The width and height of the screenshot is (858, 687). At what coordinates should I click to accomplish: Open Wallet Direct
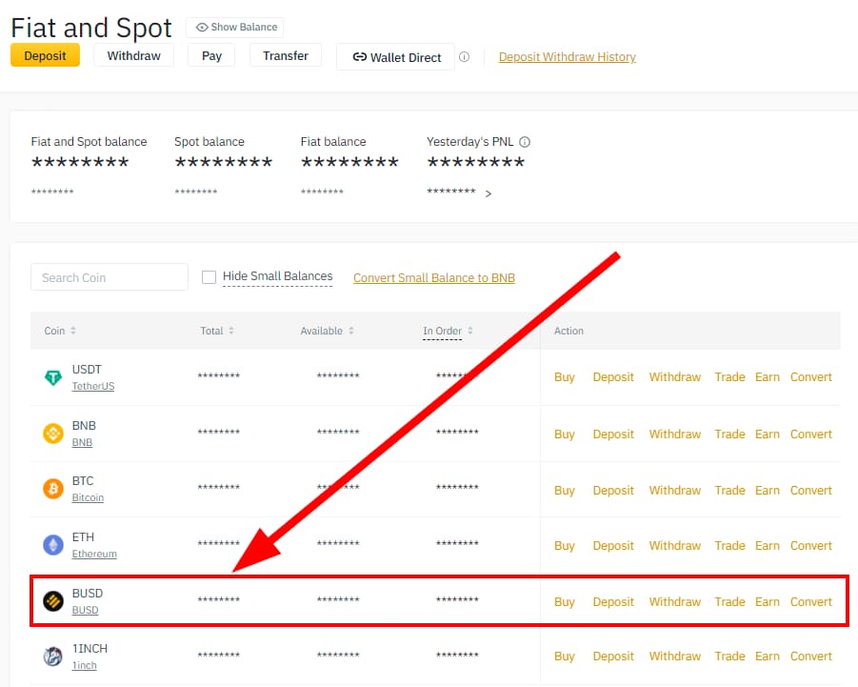tap(395, 57)
